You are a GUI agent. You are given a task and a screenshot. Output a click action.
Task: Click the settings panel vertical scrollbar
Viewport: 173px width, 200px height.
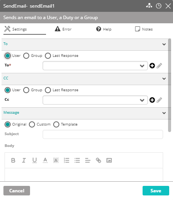[x=170, y=85]
